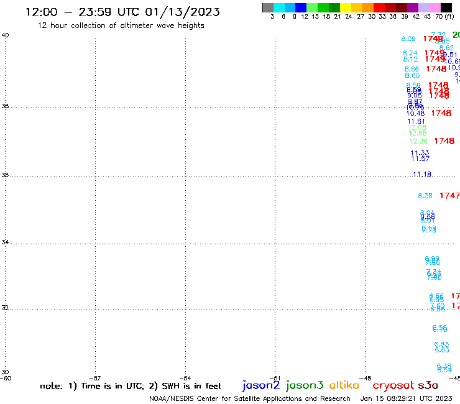Click the "12 hour collection of altimeter wave heights" subtitle

coord(121,25)
